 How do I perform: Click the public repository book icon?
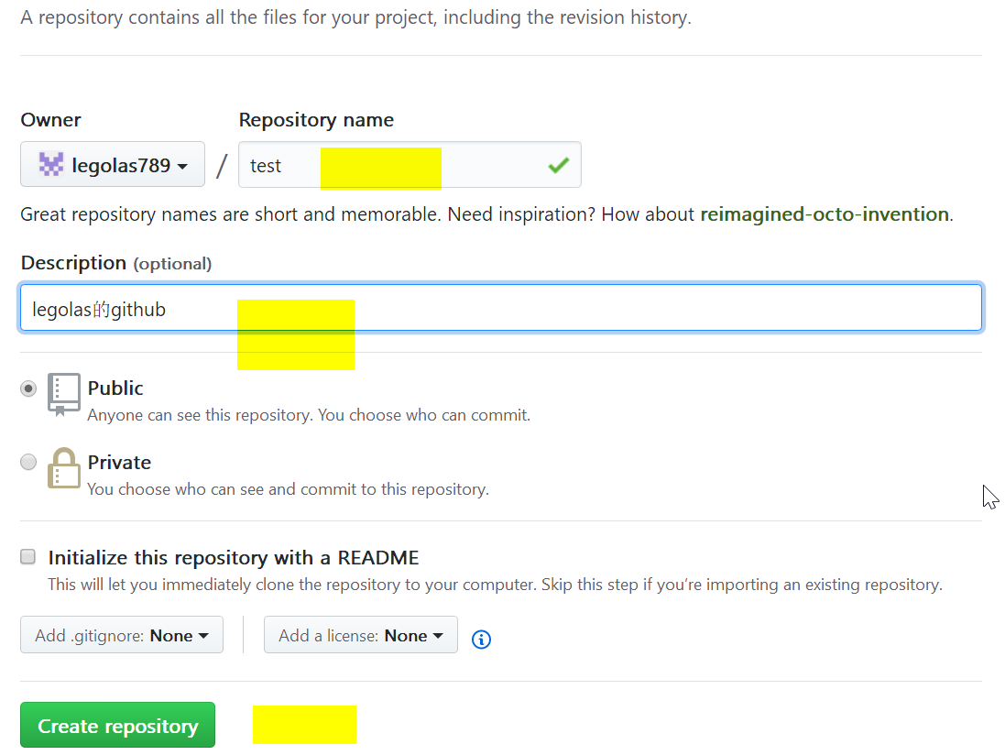click(x=64, y=395)
